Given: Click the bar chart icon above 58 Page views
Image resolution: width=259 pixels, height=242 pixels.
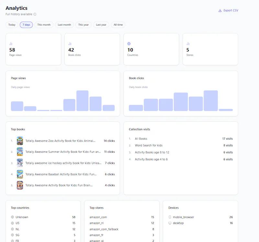Looking at the screenshot, I should [11, 44].
